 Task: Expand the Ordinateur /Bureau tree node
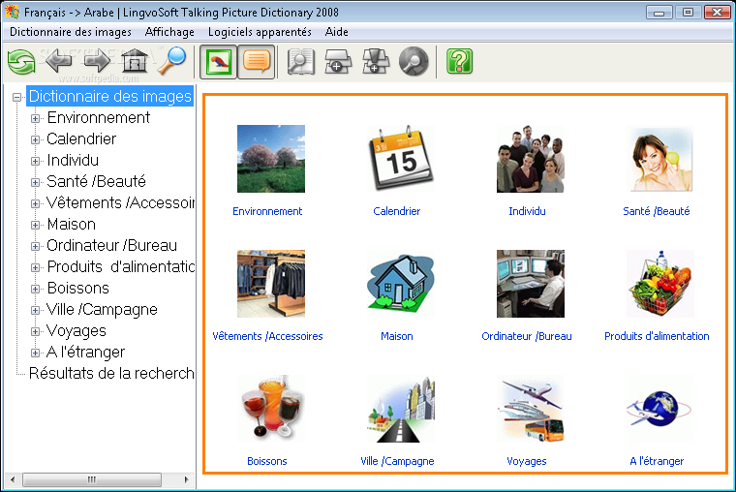[x=35, y=246]
